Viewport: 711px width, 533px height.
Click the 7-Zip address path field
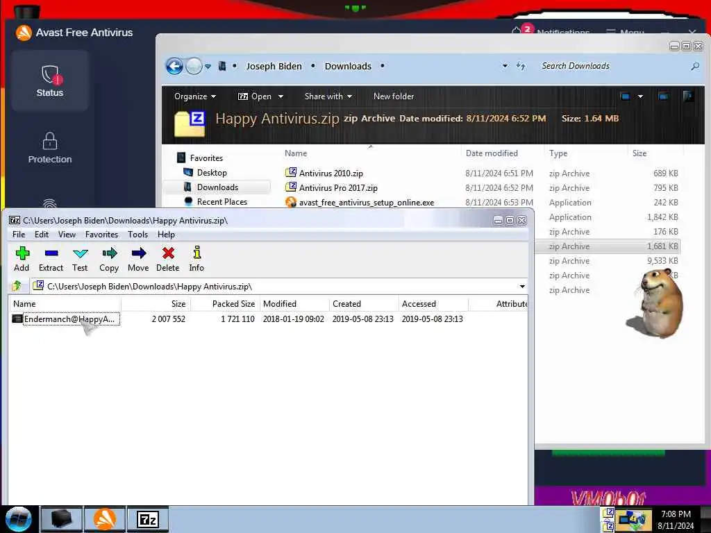(279, 287)
